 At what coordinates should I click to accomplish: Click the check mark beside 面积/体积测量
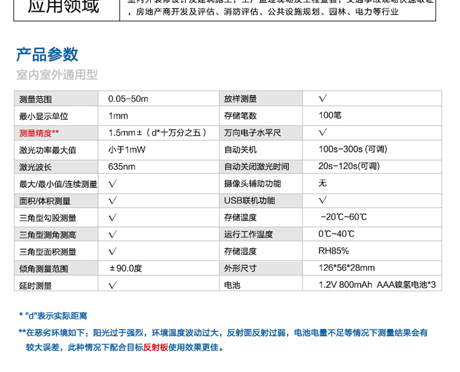click(112, 200)
